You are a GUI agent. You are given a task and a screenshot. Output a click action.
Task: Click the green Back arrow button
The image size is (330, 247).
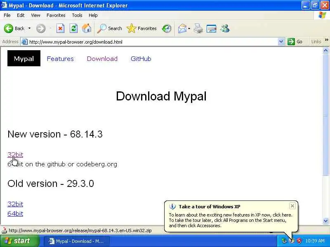9,28
